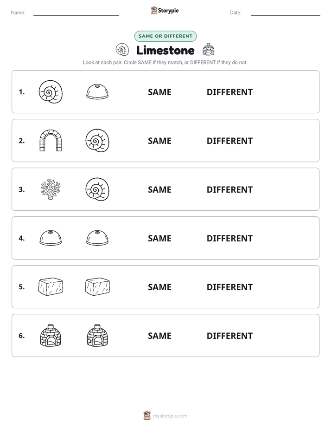Choose SAME for row 4

point(159,238)
